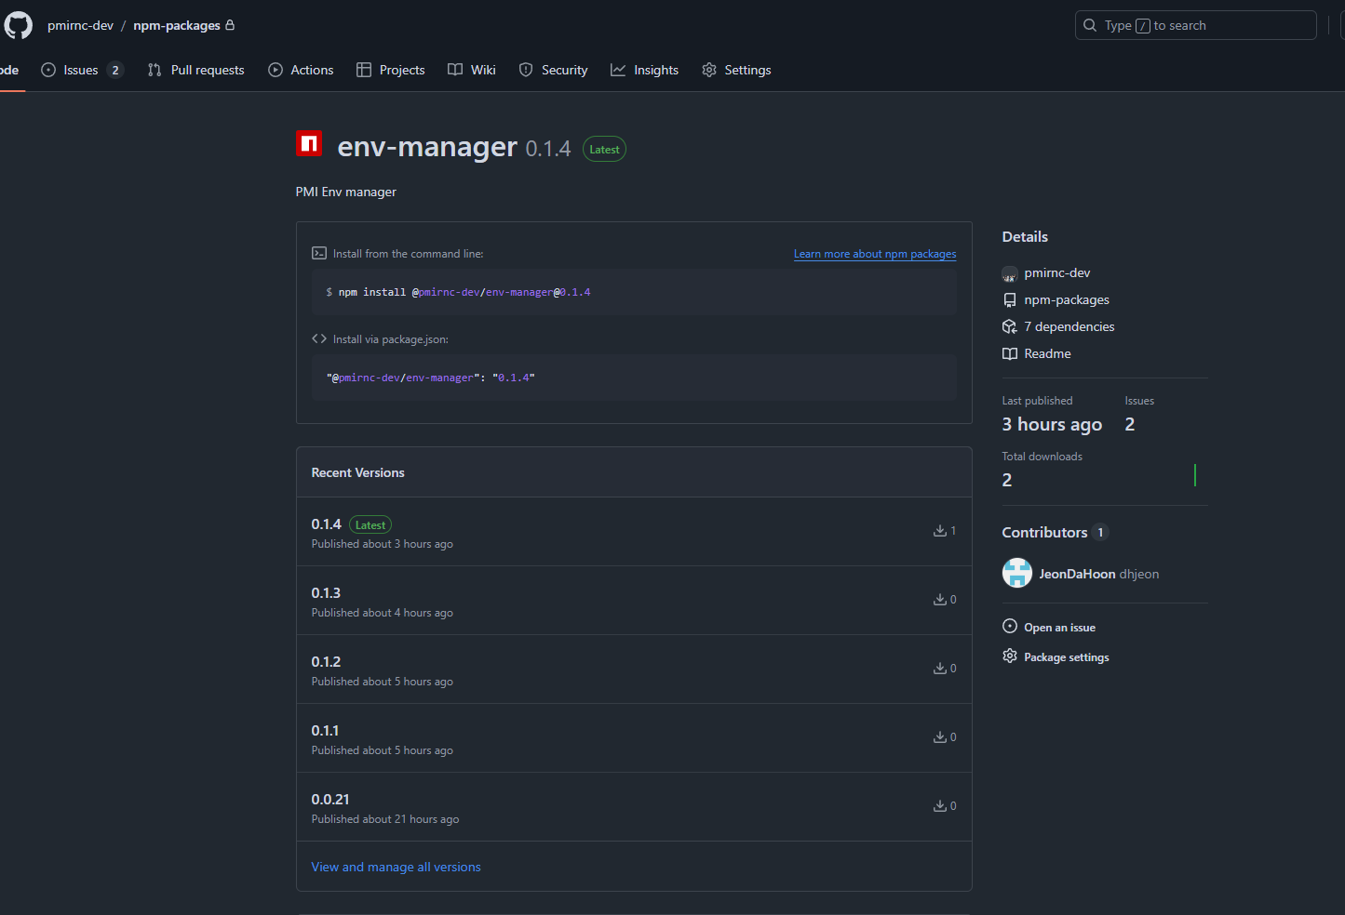Image resolution: width=1345 pixels, height=915 pixels.
Task: Open View and manage all versions
Action: pos(396,867)
